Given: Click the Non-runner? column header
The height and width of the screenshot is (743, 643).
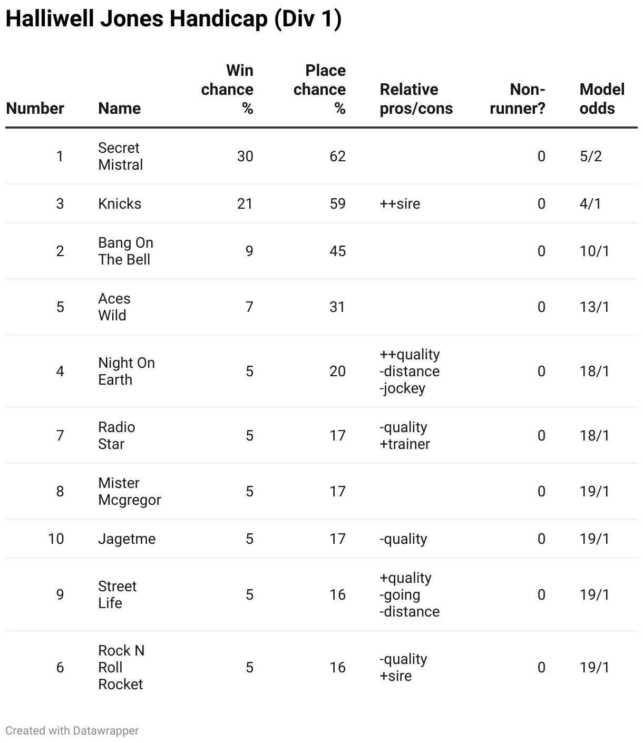Looking at the screenshot, I should (518, 99).
